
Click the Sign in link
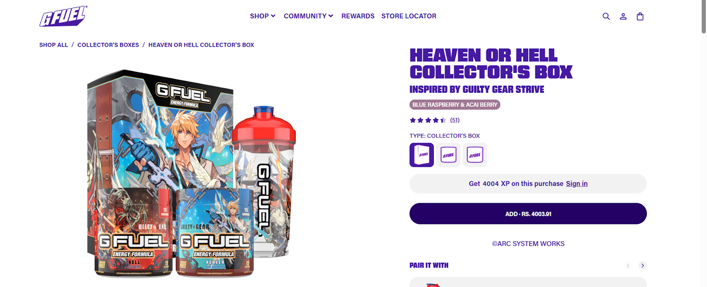click(x=577, y=184)
